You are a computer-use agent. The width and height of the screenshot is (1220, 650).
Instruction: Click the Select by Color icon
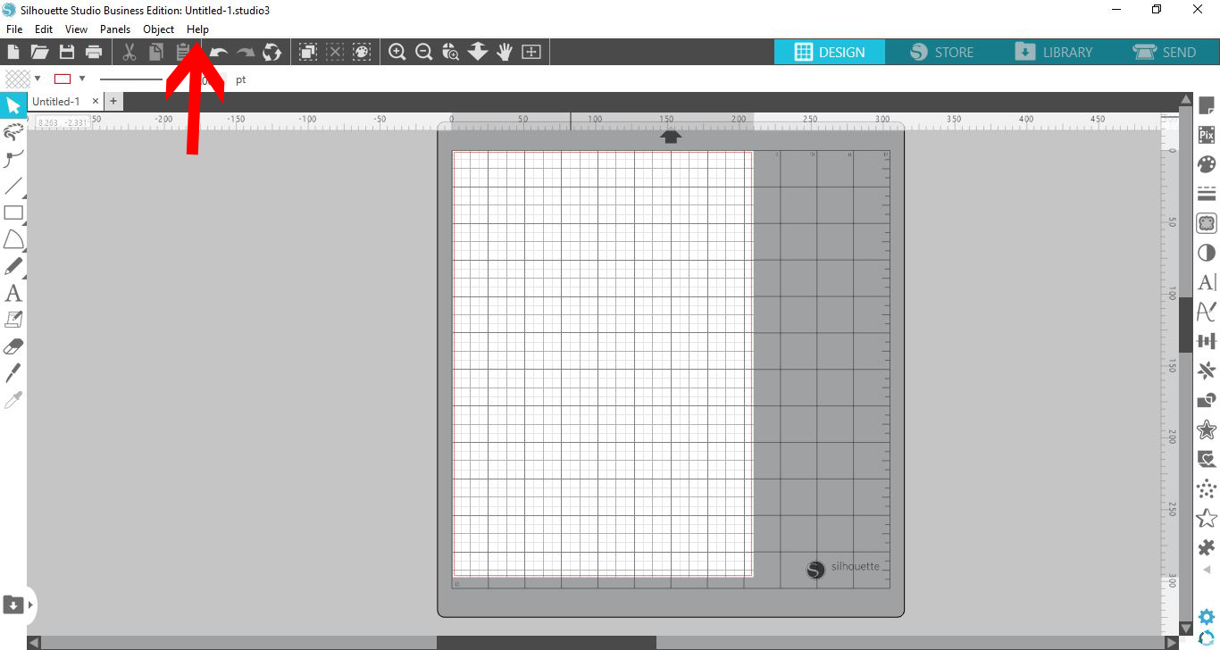pyautogui.click(x=362, y=52)
